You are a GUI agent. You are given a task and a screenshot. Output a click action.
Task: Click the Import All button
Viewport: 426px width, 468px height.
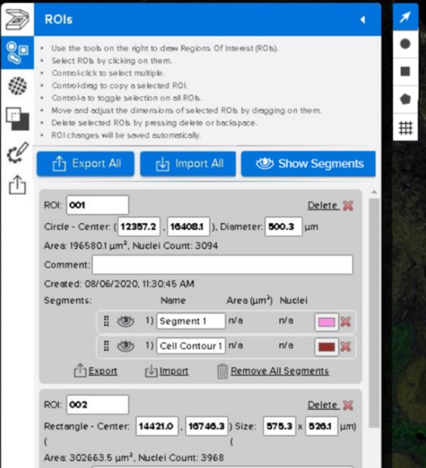pyautogui.click(x=187, y=163)
